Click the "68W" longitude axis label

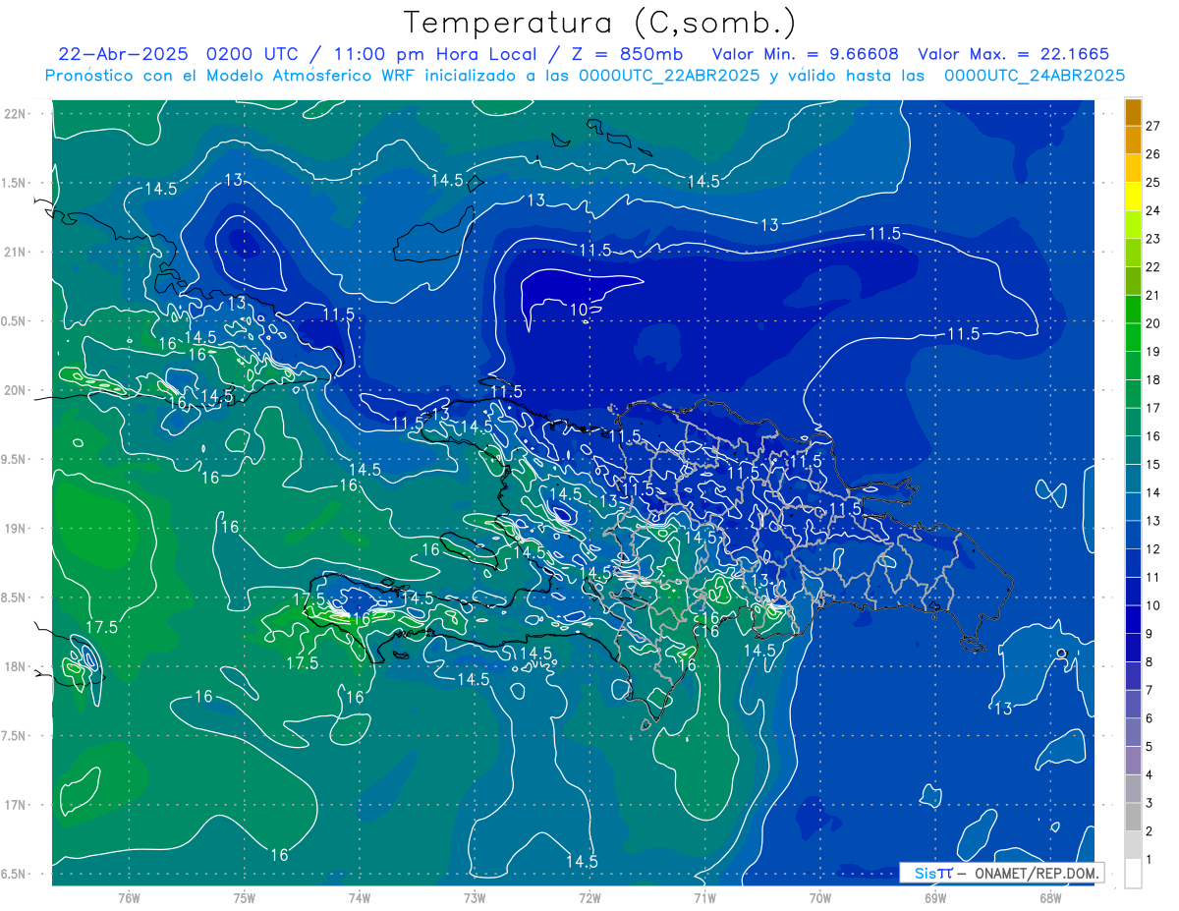1050,896
